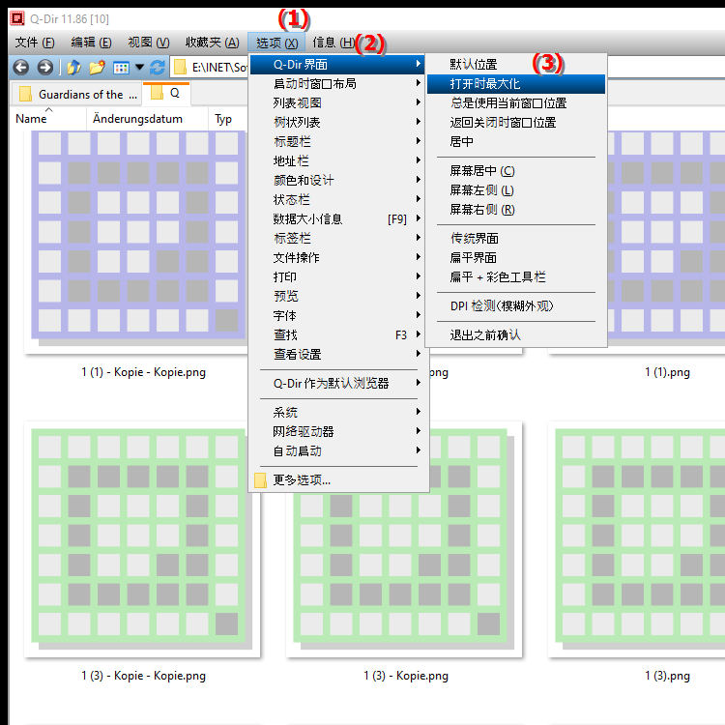This screenshot has width=725, height=725.
Task: Open the 系统 submenu
Action: coord(338,412)
